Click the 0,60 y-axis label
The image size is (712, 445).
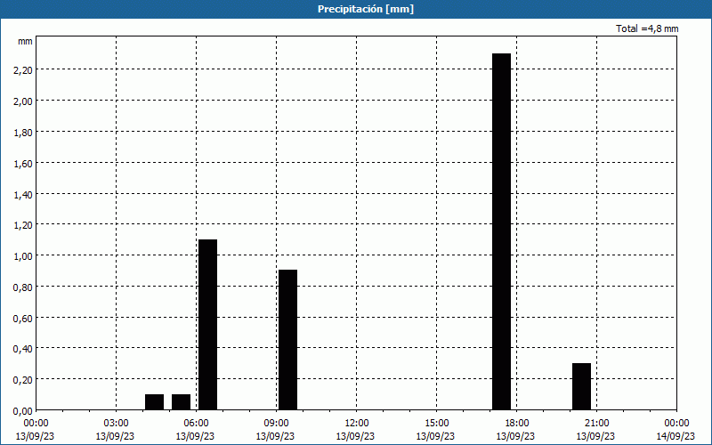[23, 318]
